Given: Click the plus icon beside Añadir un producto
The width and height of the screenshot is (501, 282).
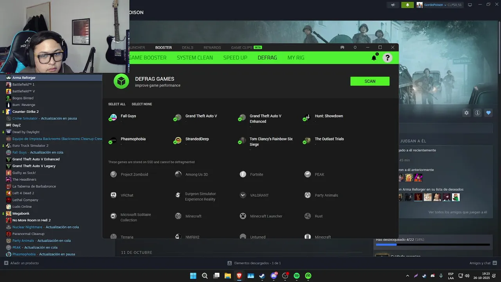Looking at the screenshot, I should (x=6, y=263).
